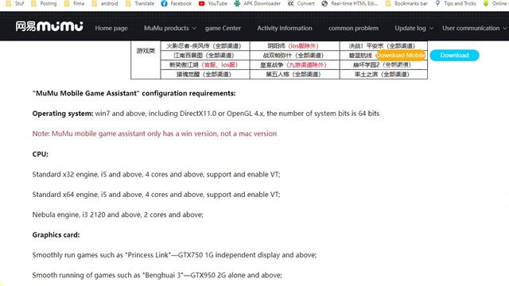Image resolution: width=509 pixels, height=286 pixels.
Task: Go to Home page in navigation
Action: [111, 29]
